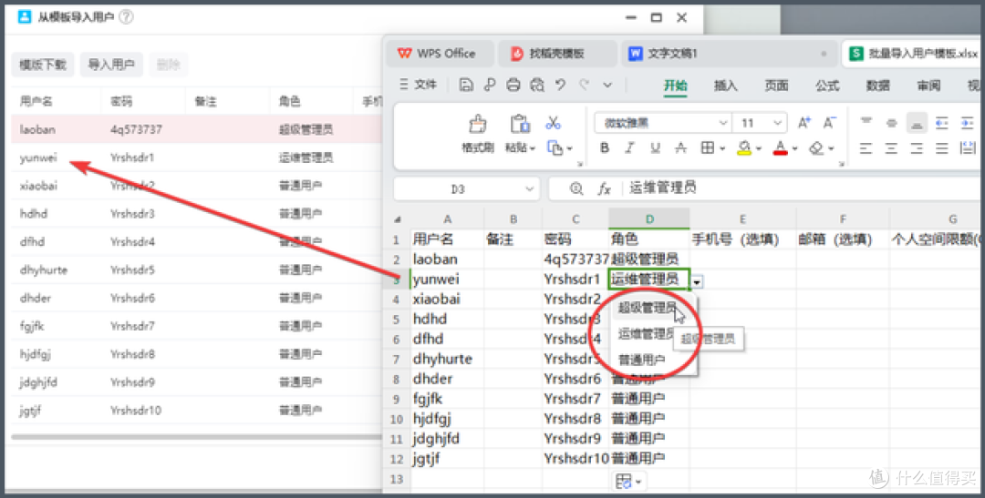985x498 pixels.
Task: Switch to the 插入 ribbon tab
Action: coord(726,86)
